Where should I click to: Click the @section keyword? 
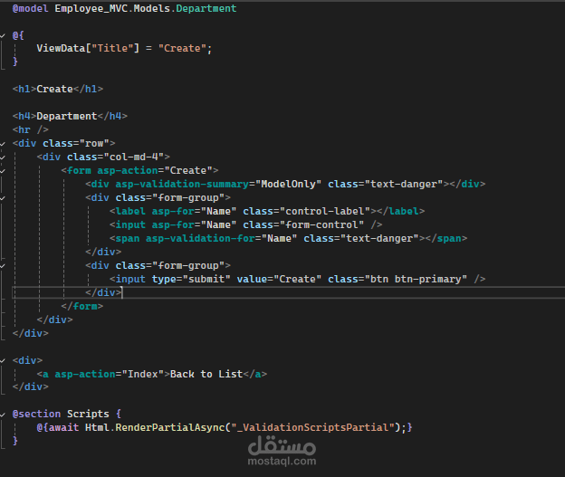point(36,414)
